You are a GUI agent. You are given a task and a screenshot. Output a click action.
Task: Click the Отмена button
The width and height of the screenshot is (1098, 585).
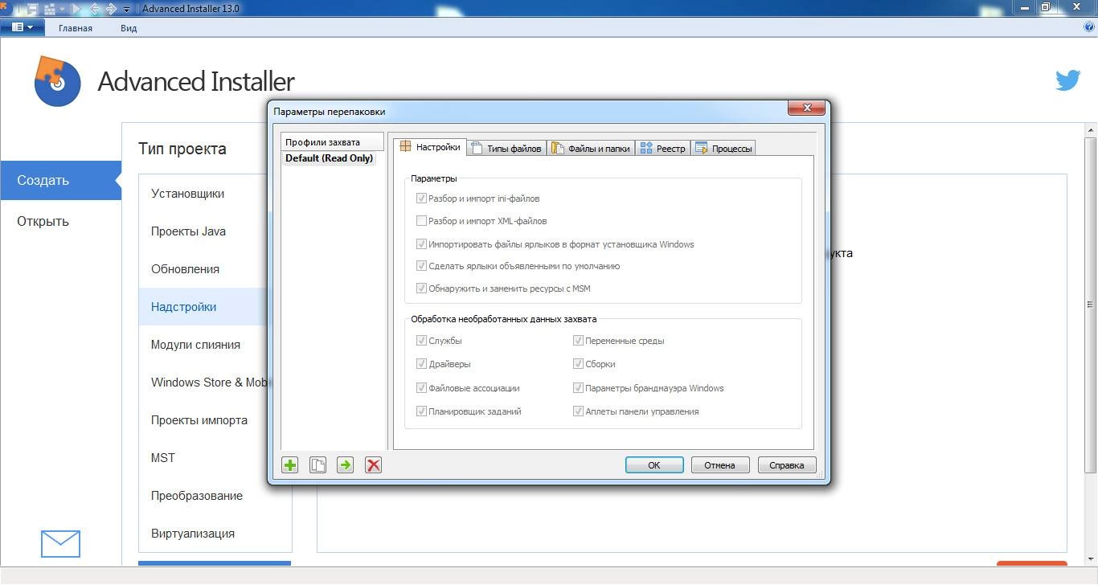(720, 465)
